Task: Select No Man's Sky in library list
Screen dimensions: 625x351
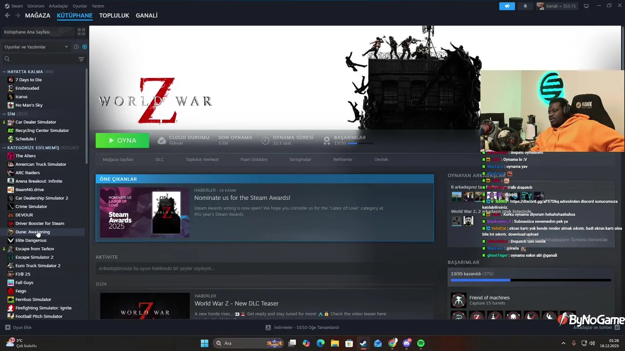Action: pyautogui.click(x=29, y=105)
